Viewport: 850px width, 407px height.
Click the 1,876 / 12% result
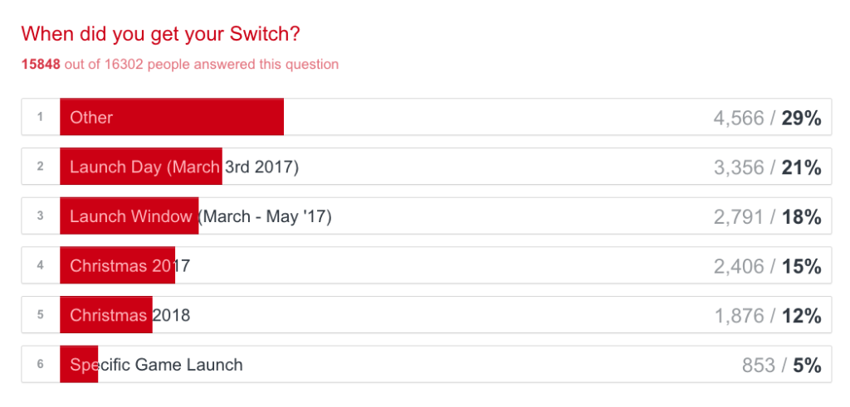(x=767, y=316)
